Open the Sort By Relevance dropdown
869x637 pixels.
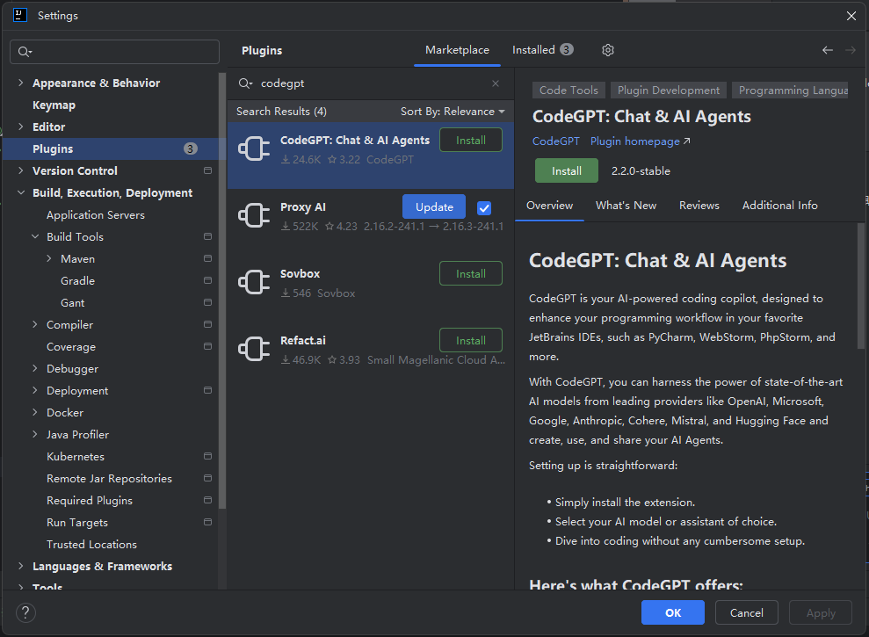pyautogui.click(x=453, y=112)
